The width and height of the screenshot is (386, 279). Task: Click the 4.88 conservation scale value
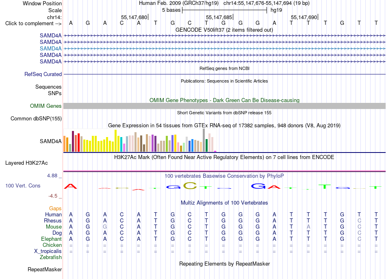(52, 176)
